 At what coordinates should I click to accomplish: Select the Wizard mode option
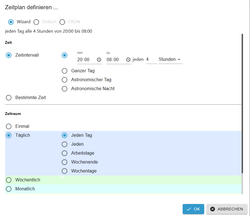(11, 22)
